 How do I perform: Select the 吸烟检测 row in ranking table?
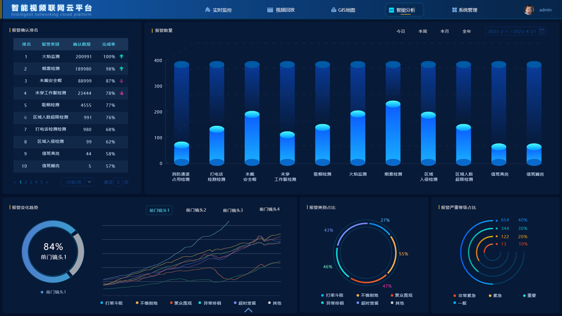click(71, 105)
